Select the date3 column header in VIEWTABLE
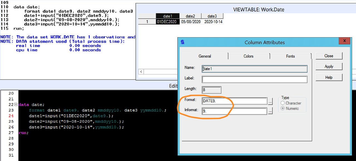Viewport: 356px width, 161px height. point(212,16)
